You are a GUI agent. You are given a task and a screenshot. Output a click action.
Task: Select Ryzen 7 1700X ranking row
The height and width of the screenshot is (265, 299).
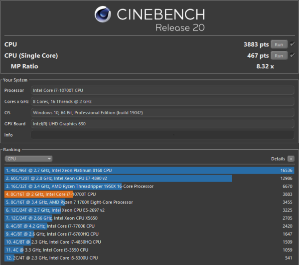coord(149,202)
